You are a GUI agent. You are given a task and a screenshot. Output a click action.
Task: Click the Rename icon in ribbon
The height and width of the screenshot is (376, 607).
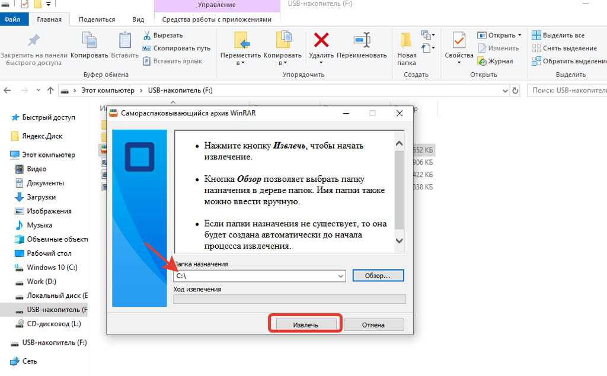click(362, 40)
